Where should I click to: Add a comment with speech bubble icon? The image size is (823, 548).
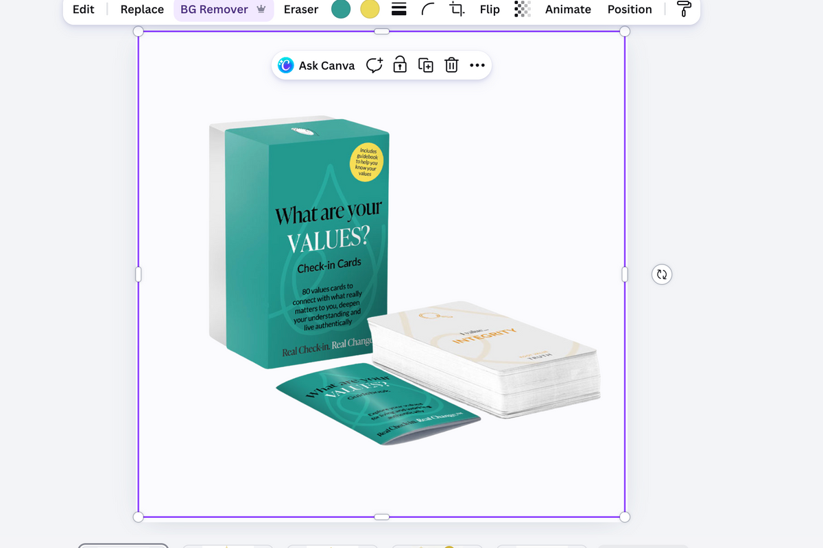click(x=374, y=65)
